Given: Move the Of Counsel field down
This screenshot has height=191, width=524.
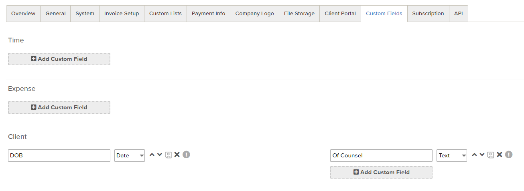Looking at the screenshot, I should (x=482, y=155).
